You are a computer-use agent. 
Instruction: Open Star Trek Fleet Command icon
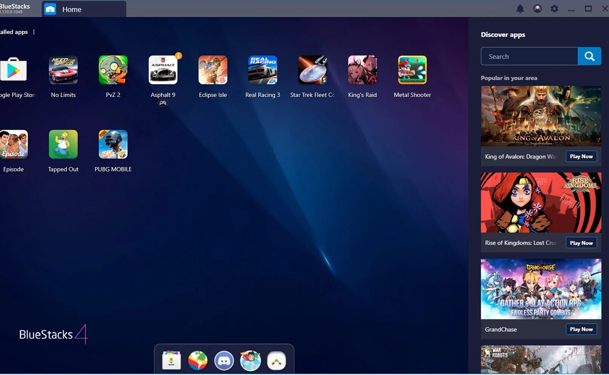point(312,70)
